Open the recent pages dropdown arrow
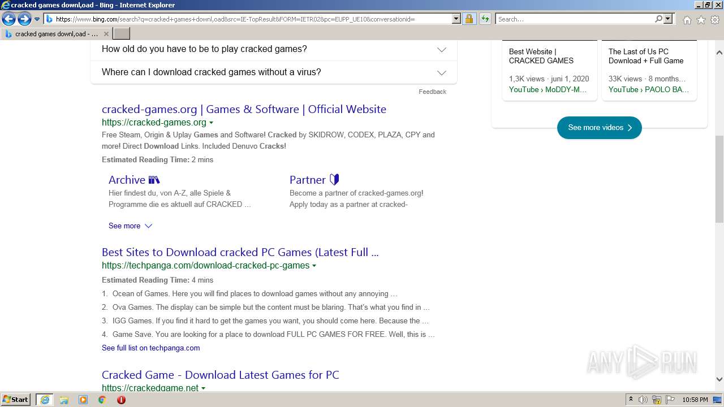The width and height of the screenshot is (724, 407). [x=37, y=19]
